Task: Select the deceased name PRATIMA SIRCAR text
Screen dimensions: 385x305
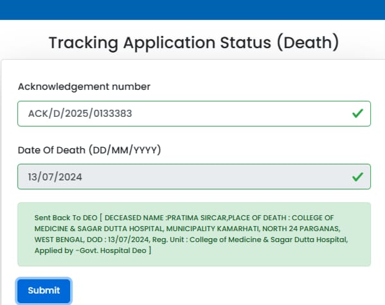Action: pos(196,218)
